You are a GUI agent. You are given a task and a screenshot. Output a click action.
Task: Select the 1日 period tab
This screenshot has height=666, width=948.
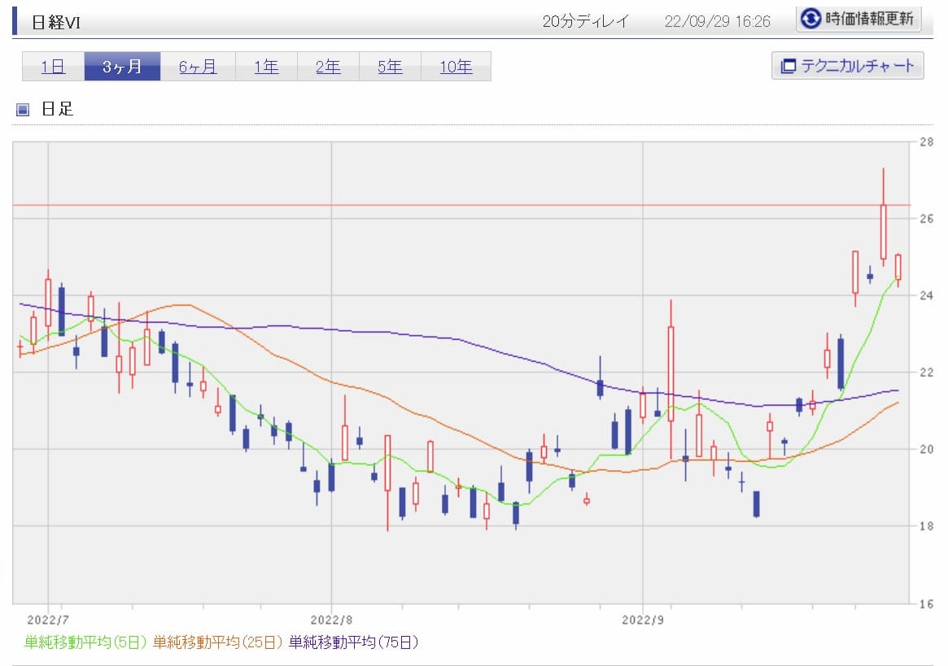tap(53, 67)
